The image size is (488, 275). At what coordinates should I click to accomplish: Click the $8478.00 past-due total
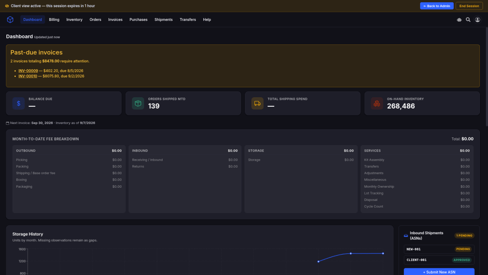pyautogui.click(x=51, y=61)
